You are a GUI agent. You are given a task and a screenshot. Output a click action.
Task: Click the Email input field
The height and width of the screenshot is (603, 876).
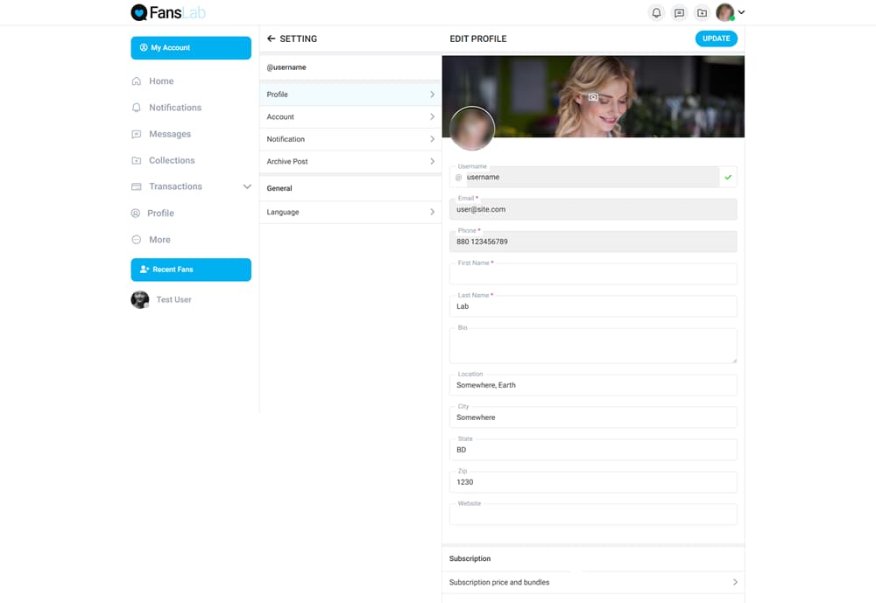(593, 209)
